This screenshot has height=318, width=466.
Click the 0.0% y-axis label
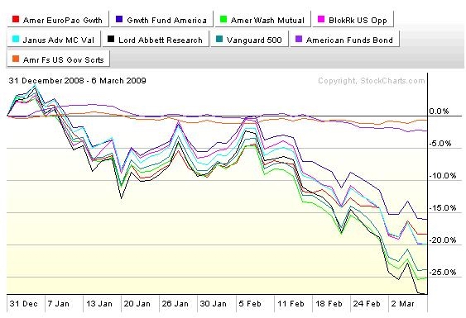(x=439, y=112)
